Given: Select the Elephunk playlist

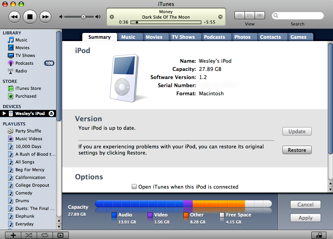Looking at the screenshot, I should pyautogui.click(x=28, y=216).
